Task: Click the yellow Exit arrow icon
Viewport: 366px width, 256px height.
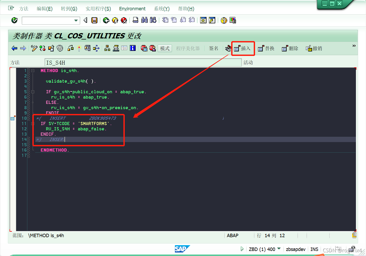Action: (115, 20)
